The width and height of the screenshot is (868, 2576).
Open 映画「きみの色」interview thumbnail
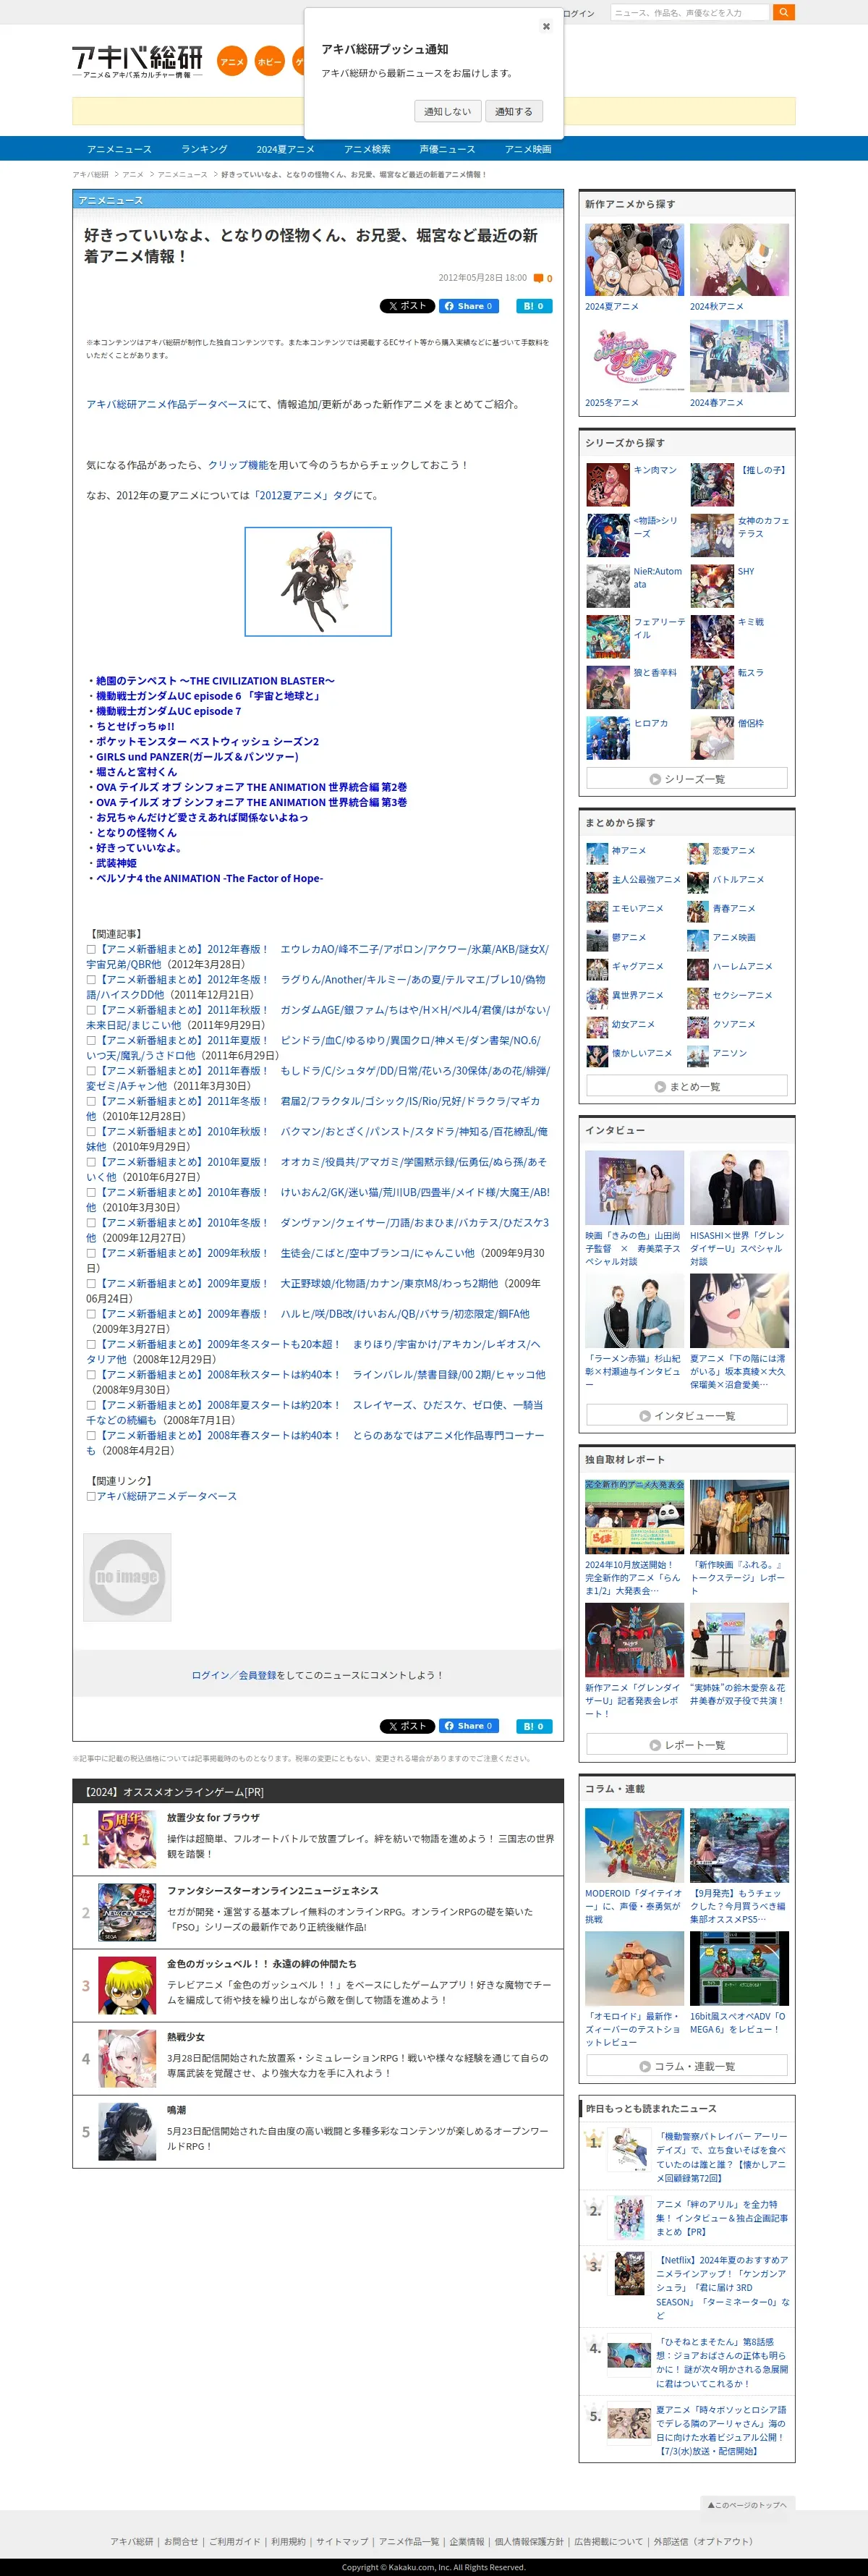(635, 1188)
